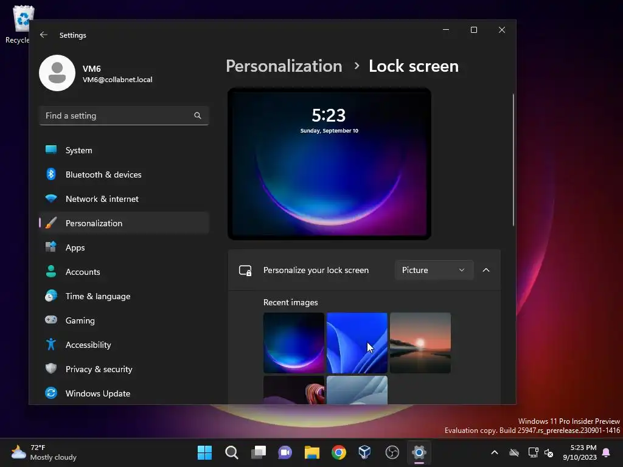Image resolution: width=623 pixels, height=467 pixels.
Task: Click the Bluetooth icon in sidebar
Action: tap(51, 175)
